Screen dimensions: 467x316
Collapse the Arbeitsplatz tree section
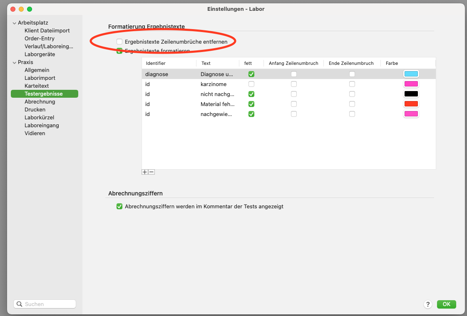coord(14,23)
